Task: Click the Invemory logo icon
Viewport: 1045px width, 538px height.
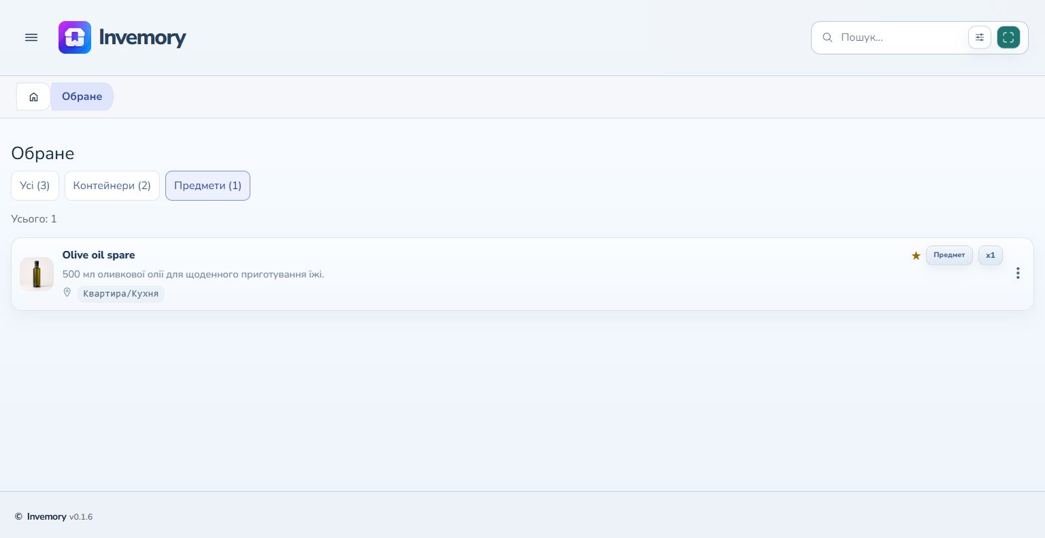Action: (x=75, y=37)
